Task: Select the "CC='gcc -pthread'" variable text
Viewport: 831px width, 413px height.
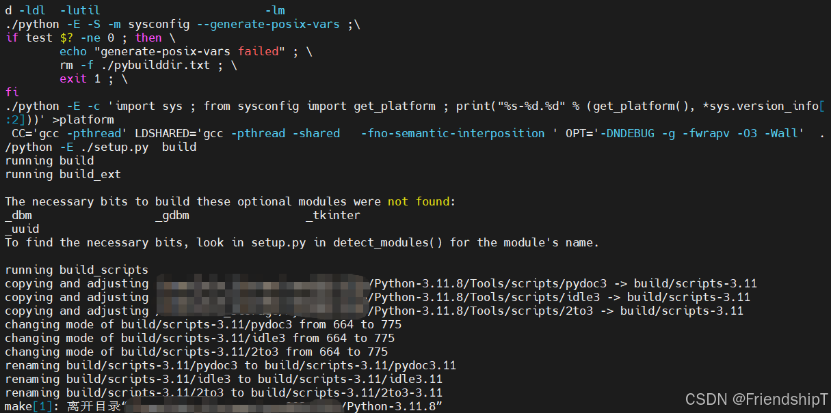Action: click(x=70, y=133)
